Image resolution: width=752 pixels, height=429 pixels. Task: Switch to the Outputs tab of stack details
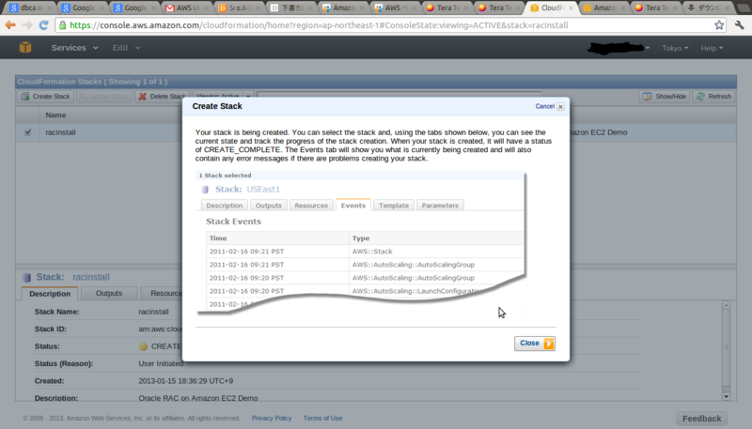(x=109, y=293)
